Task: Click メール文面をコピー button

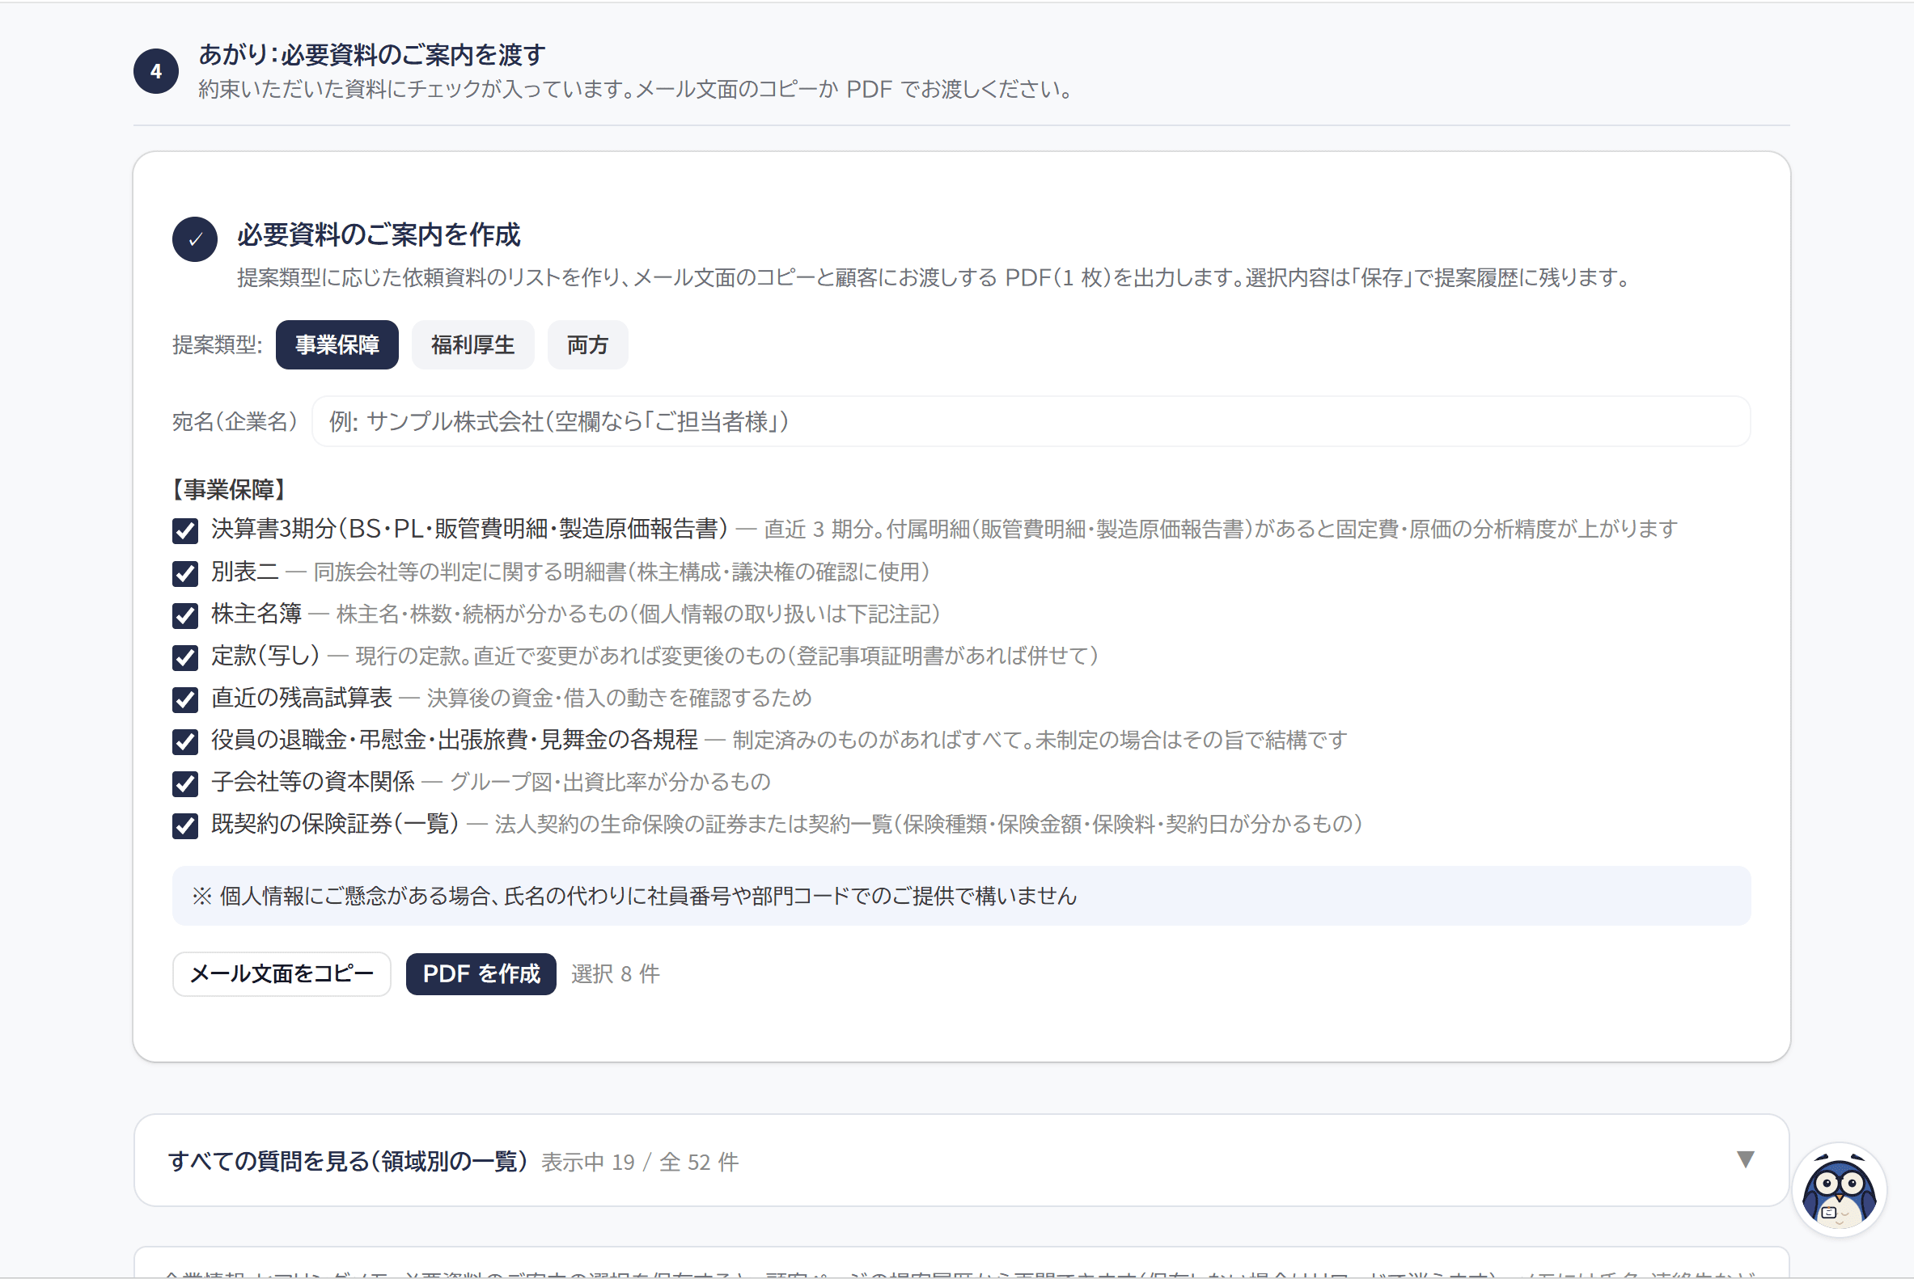Action: point(282,974)
